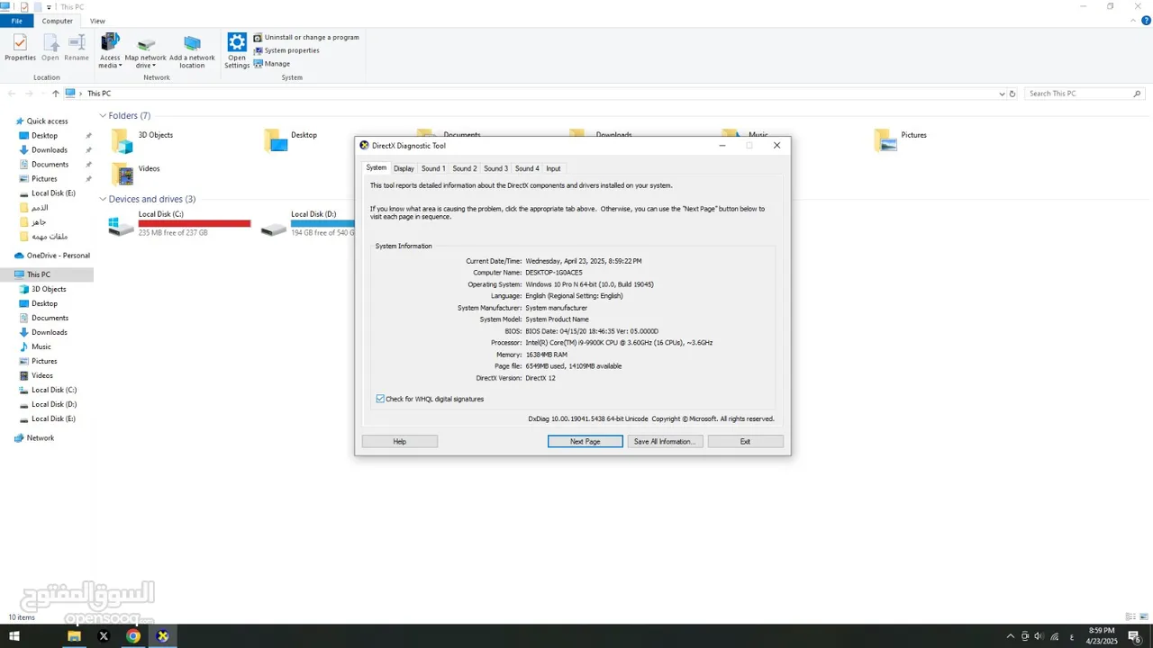Viewport: 1153px width, 648px height.
Task: Switch to the details view layout icon
Action: click(x=1130, y=617)
